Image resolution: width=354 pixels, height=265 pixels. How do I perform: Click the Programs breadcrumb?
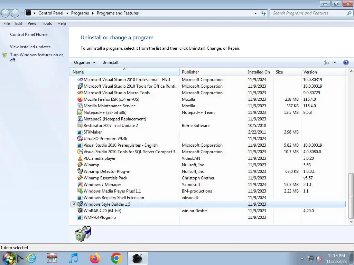(x=80, y=13)
